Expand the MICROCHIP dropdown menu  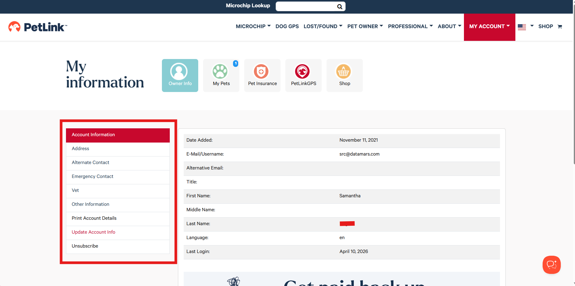[x=253, y=26]
